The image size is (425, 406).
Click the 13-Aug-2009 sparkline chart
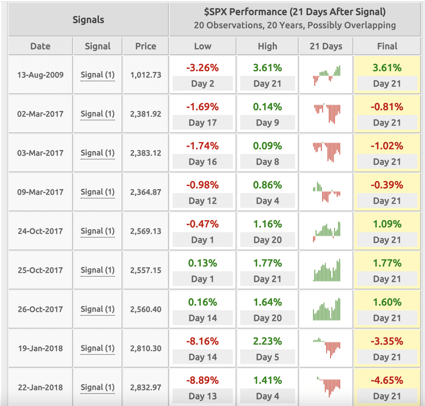pyautogui.click(x=327, y=75)
